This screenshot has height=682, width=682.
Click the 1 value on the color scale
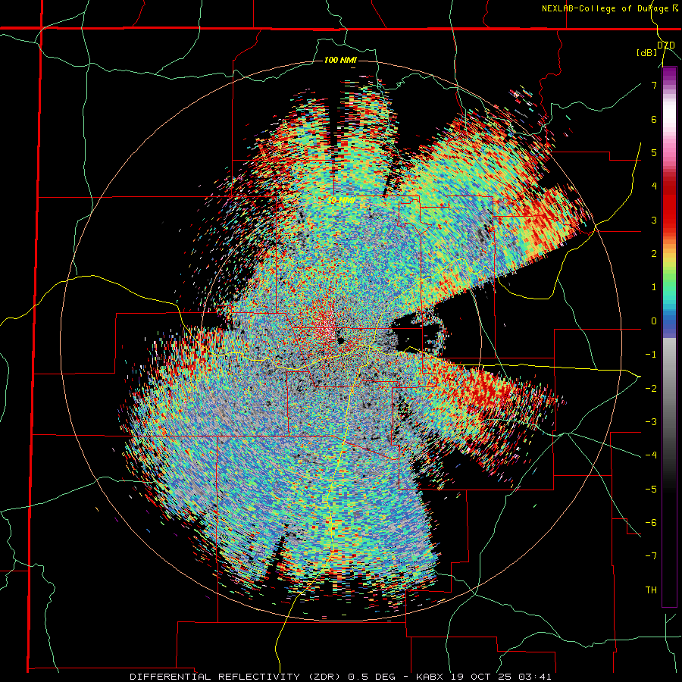coord(654,287)
